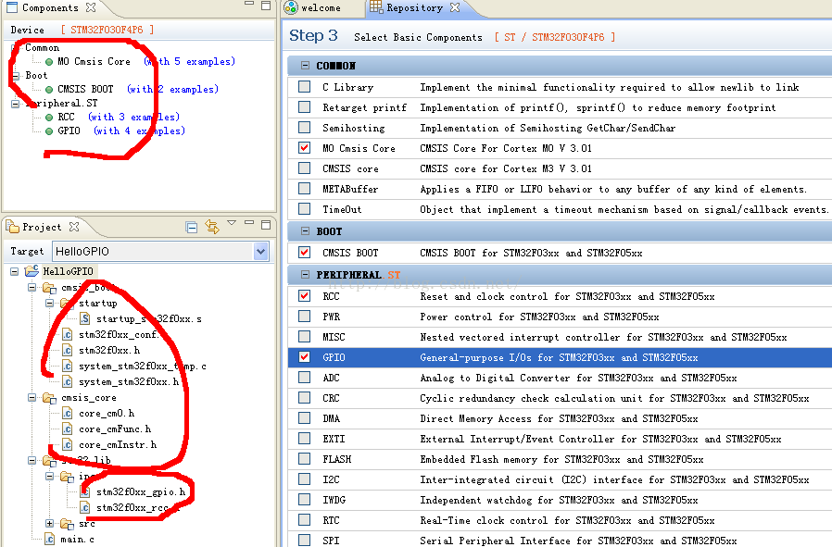Image resolution: width=832 pixels, height=547 pixels.
Task: Select the TimeOut component row
Action: [x=560, y=209]
